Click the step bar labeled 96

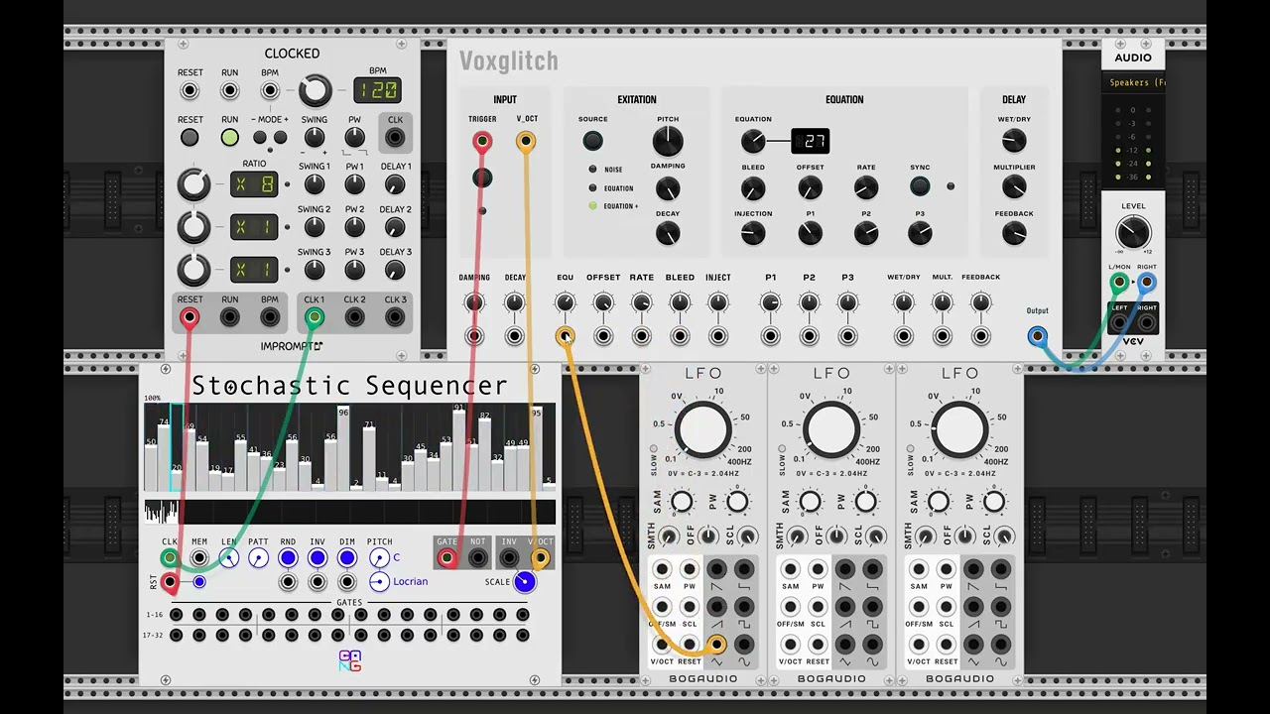(x=343, y=448)
